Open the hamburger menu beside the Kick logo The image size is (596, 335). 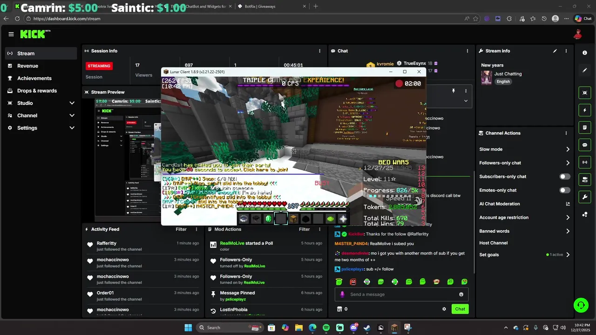click(x=11, y=34)
